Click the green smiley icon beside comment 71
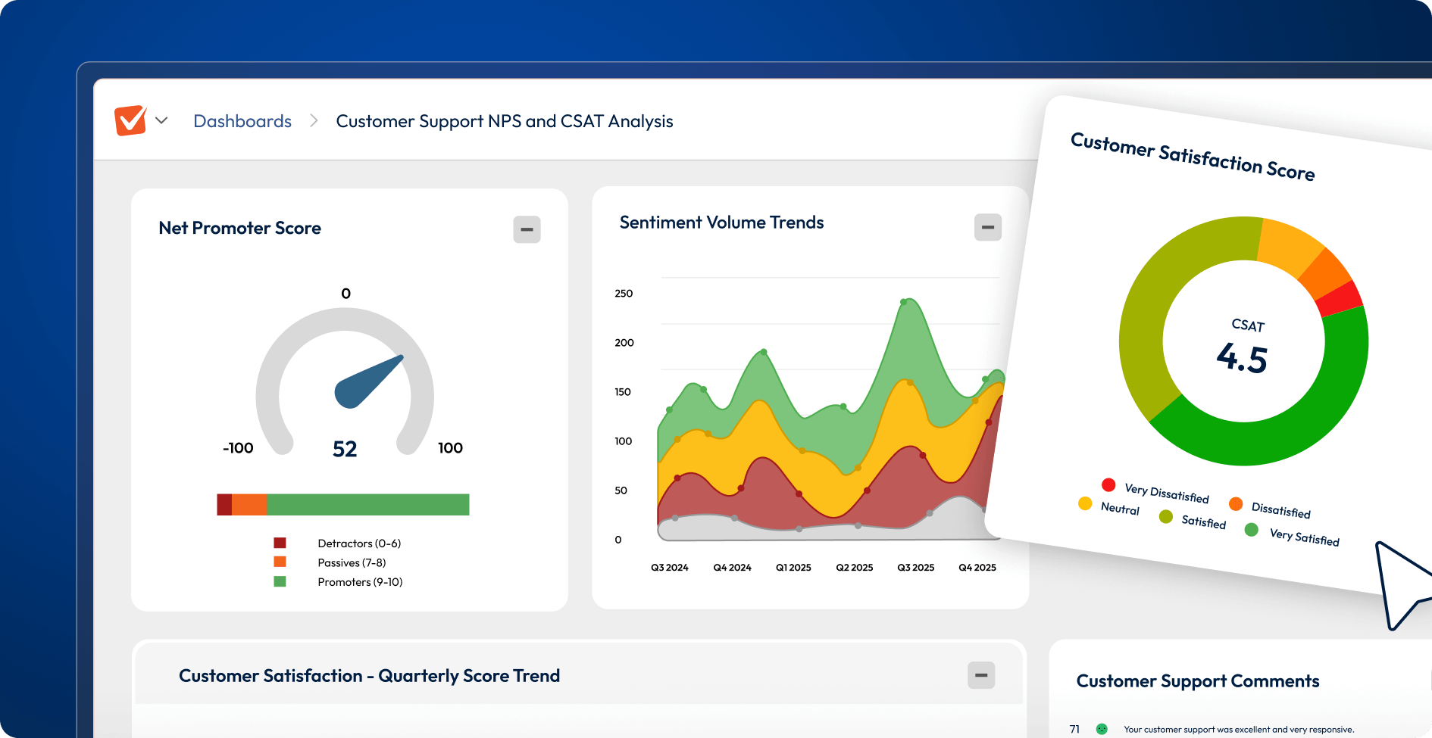The height and width of the screenshot is (738, 1432). tap(1102, 729)
